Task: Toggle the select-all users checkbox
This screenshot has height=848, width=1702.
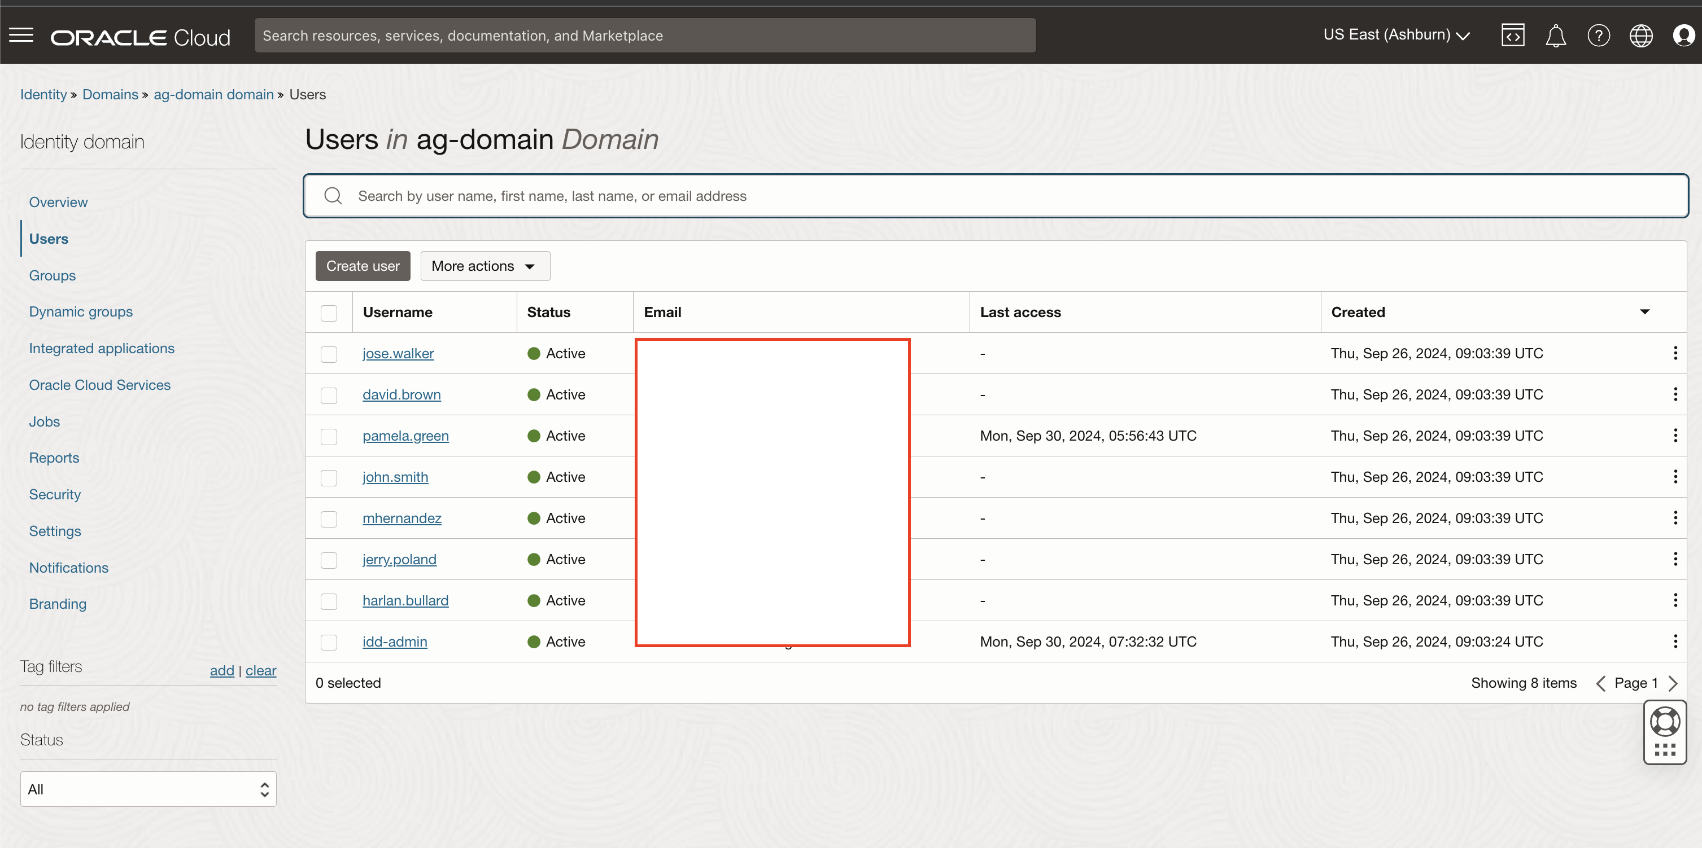Action: tap(329, 313)
